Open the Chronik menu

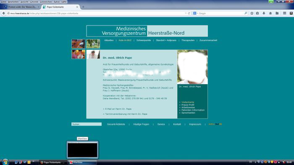point(34,2)
